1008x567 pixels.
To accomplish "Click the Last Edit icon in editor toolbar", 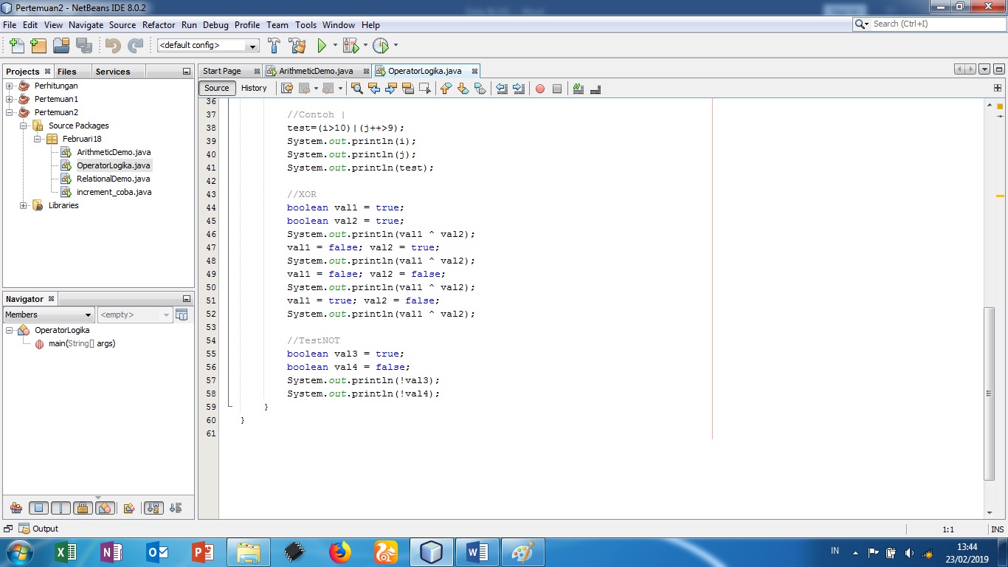I will [287, 89].
